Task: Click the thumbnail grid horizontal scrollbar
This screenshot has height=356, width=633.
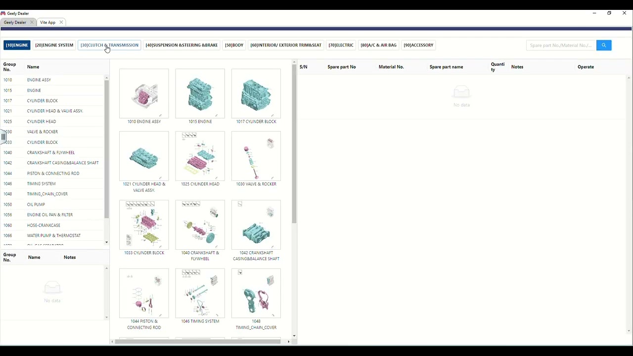Action: pos(198,341)
